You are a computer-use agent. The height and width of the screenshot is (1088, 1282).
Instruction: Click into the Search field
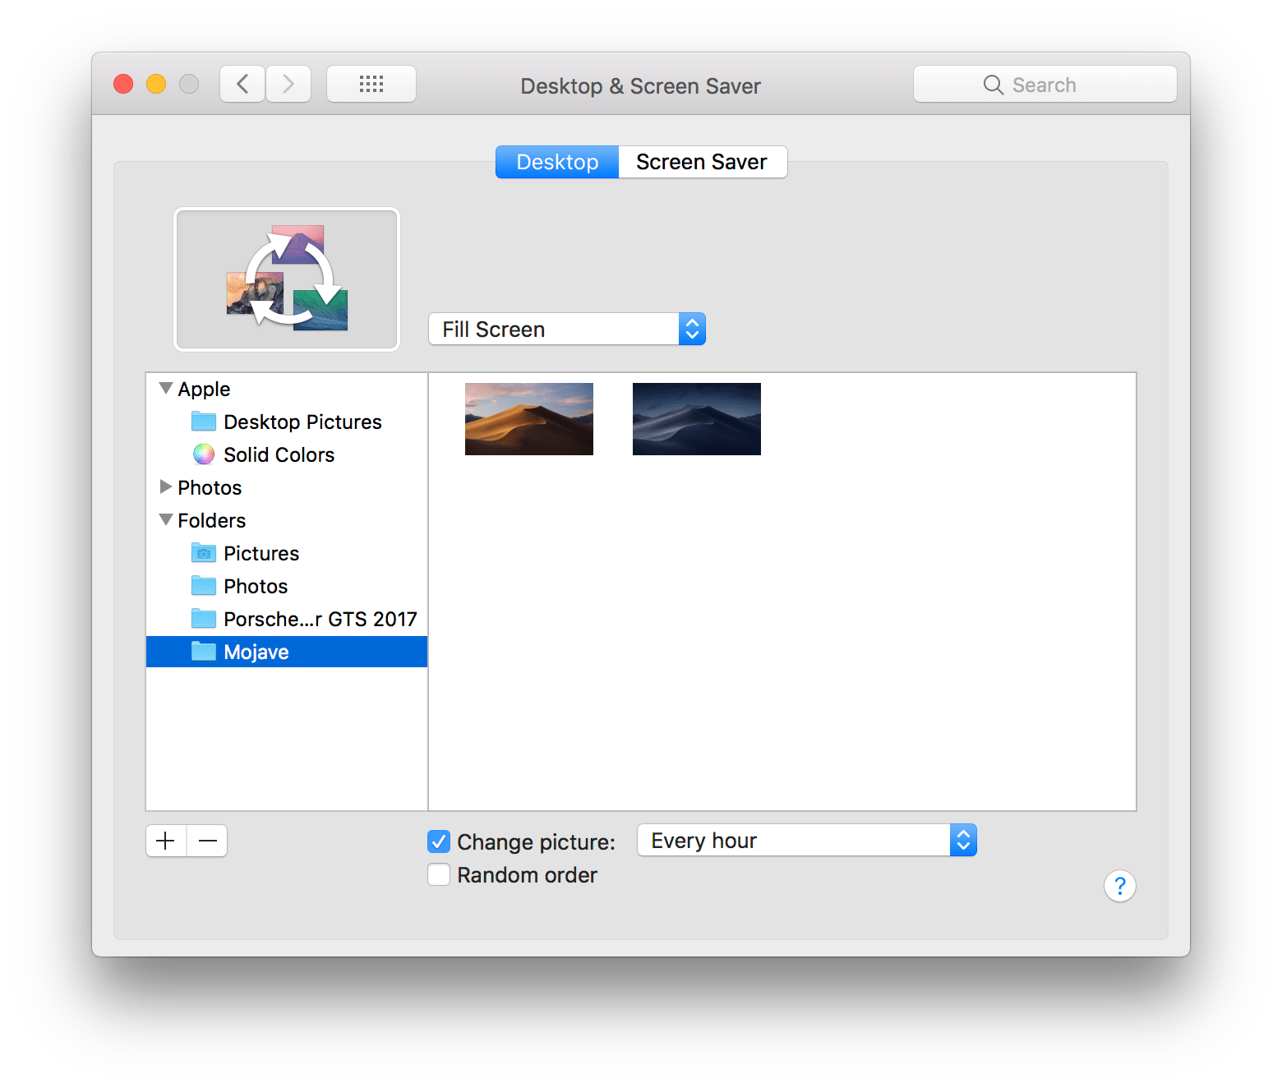click(1045, 84)
